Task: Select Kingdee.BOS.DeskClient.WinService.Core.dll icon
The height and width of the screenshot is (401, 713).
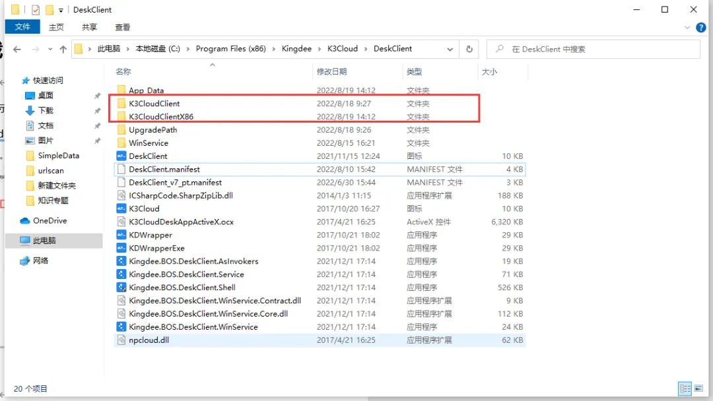Action: coord(121,314)
